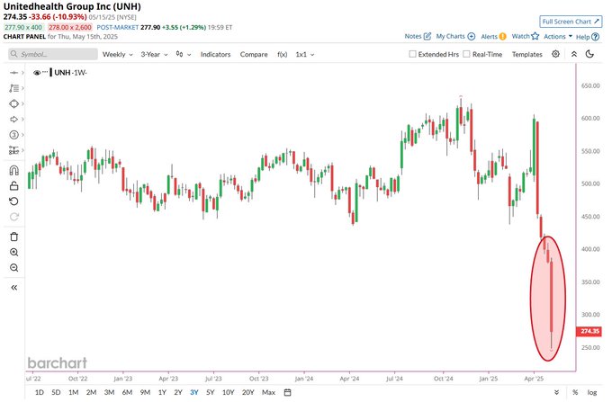
Task: Redo the chart action
Action: [x=13, y=217]
